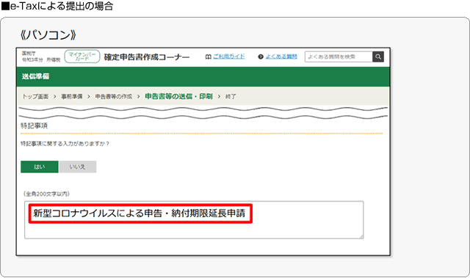The image size is (470, 278).
Task: Go to 終了 breadcrumb step
Action: coord(231,96)
